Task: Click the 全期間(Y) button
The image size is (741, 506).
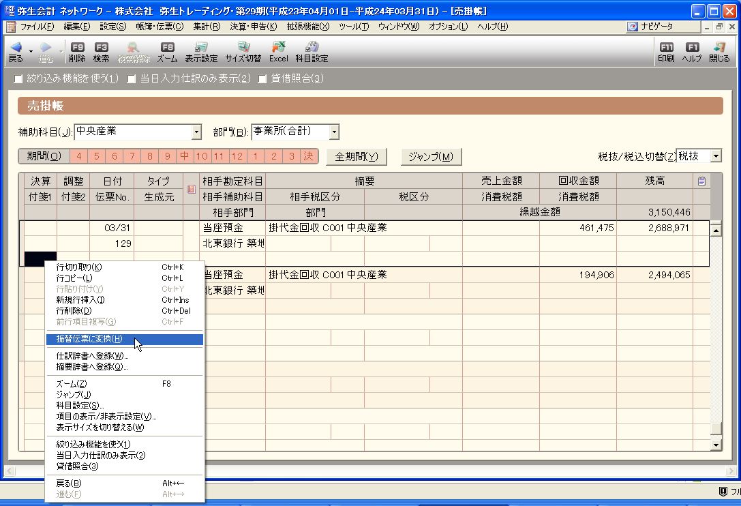Action: pos(357,157)
